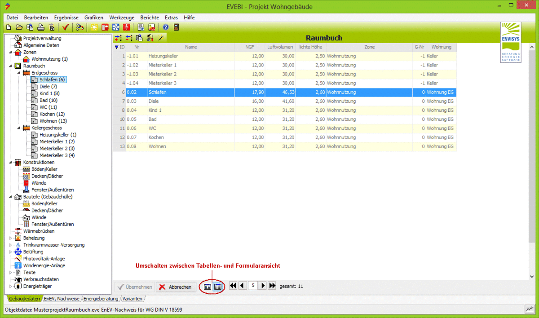Click the red checkmark toolbar icon
This screenshot has height=318, width=539.
click(66, 27)
